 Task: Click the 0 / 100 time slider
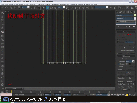coord(14,88)
